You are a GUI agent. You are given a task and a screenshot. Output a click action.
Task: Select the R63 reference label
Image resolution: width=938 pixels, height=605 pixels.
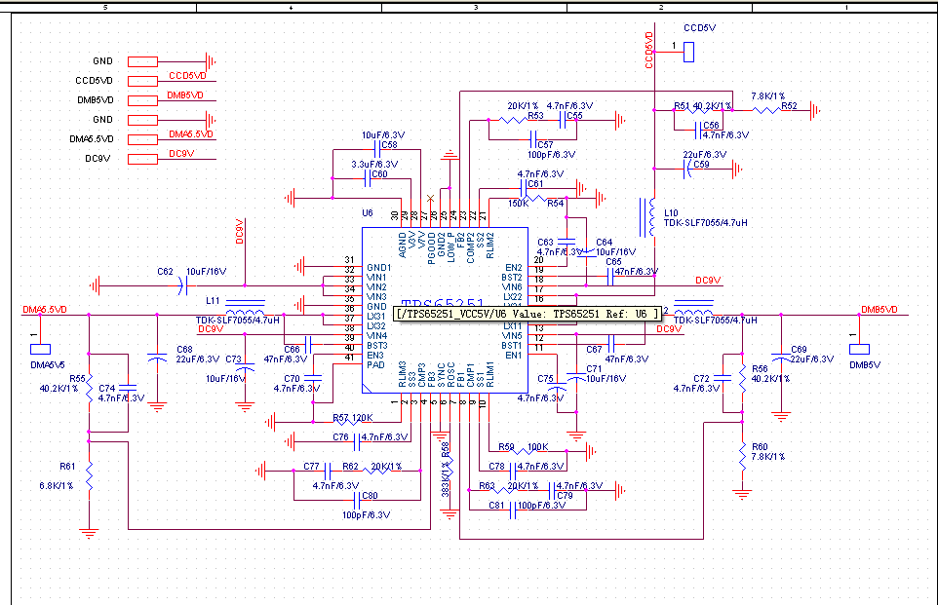click(487, 485)
